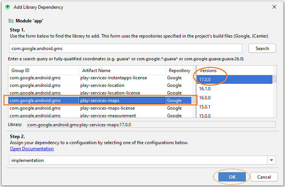Click the Search button
The image size is (285, 187).
tap(262, 49)
